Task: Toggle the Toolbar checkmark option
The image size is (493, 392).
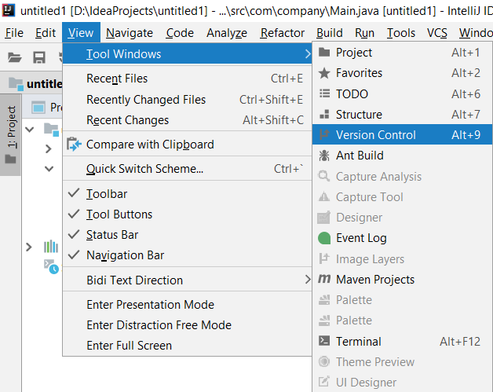Action: [x=188, y=194]
